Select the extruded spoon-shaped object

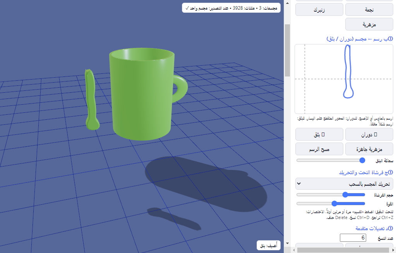tap(91, 101)
